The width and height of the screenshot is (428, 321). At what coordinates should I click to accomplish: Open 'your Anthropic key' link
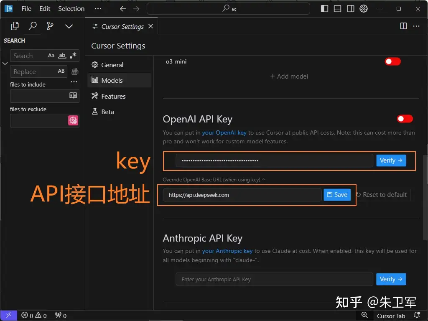click(227, 251)
